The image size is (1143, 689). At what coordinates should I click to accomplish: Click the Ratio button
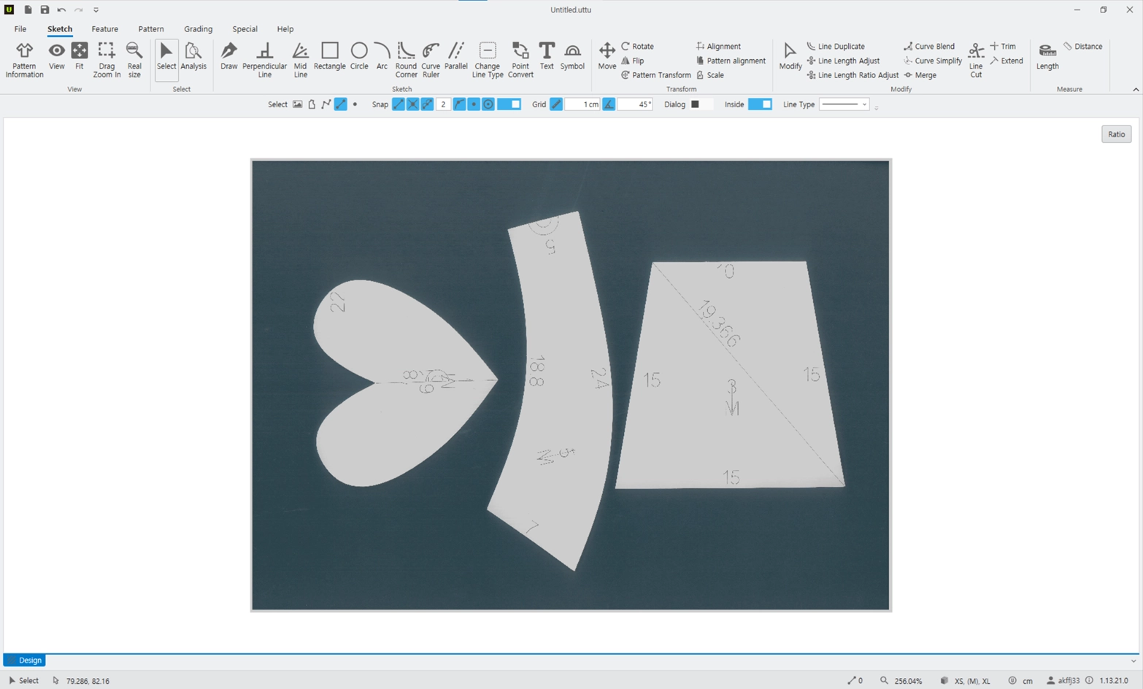(1116, 134)
